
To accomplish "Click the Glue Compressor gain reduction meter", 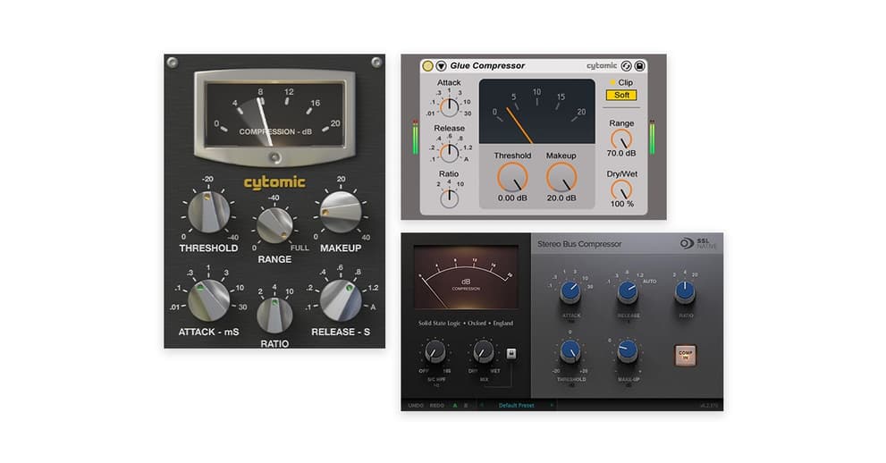I will click(x=536, y=111).
